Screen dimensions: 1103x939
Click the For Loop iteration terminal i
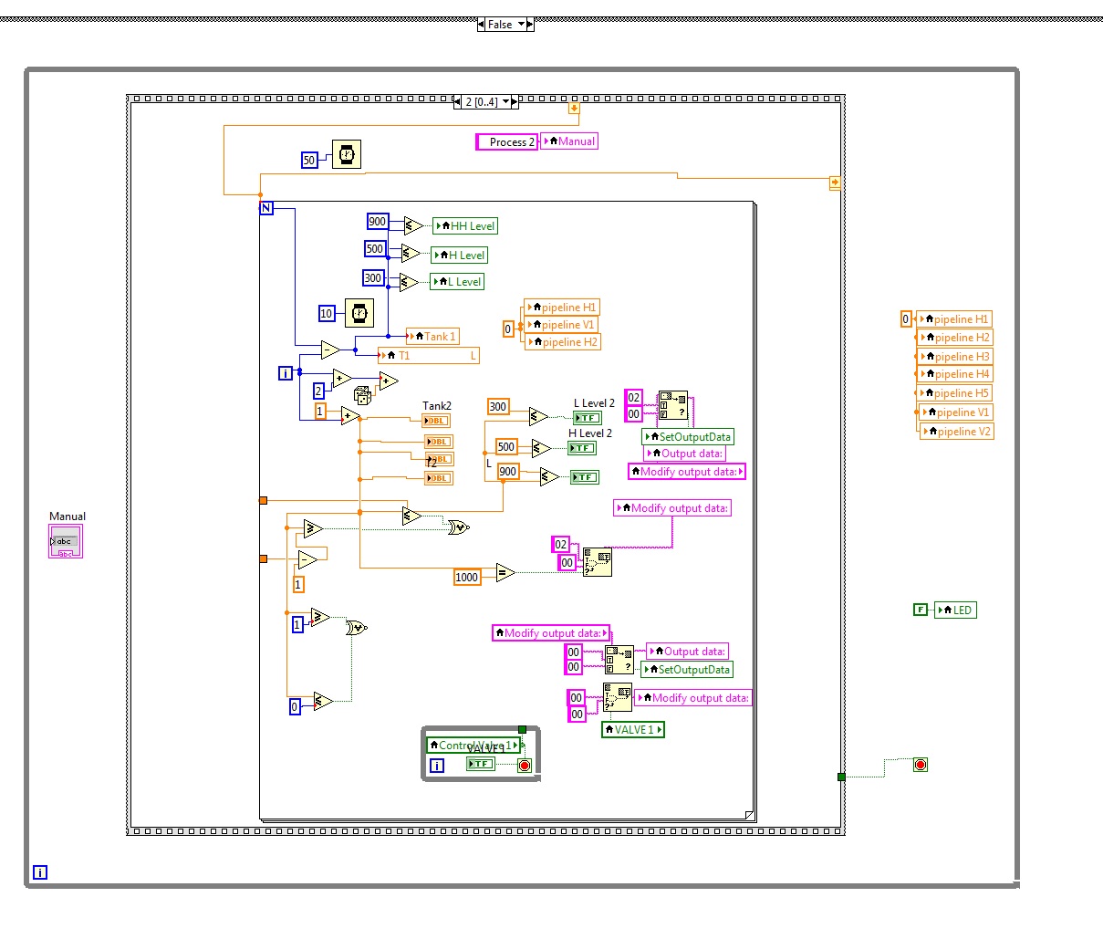point(286,372)
